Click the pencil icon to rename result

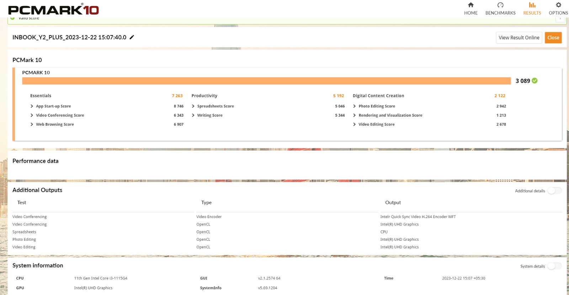point(132,37)
